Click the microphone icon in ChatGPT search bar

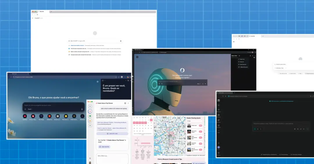pos(121,41)
